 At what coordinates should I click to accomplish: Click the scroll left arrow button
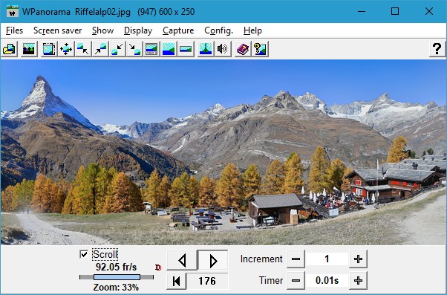[182, 260]
